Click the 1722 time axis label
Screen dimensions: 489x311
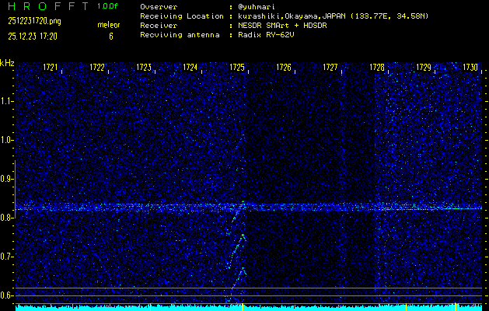pos(97,68)
